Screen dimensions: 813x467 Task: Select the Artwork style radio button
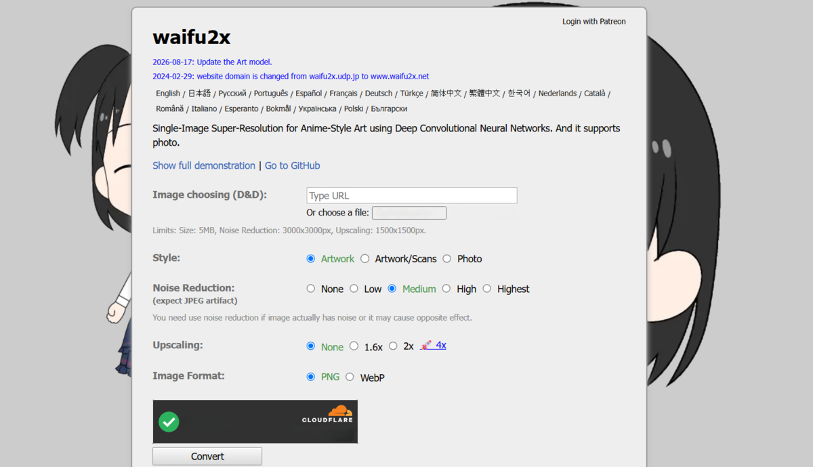pyautogui.click(x=311, y=258)
